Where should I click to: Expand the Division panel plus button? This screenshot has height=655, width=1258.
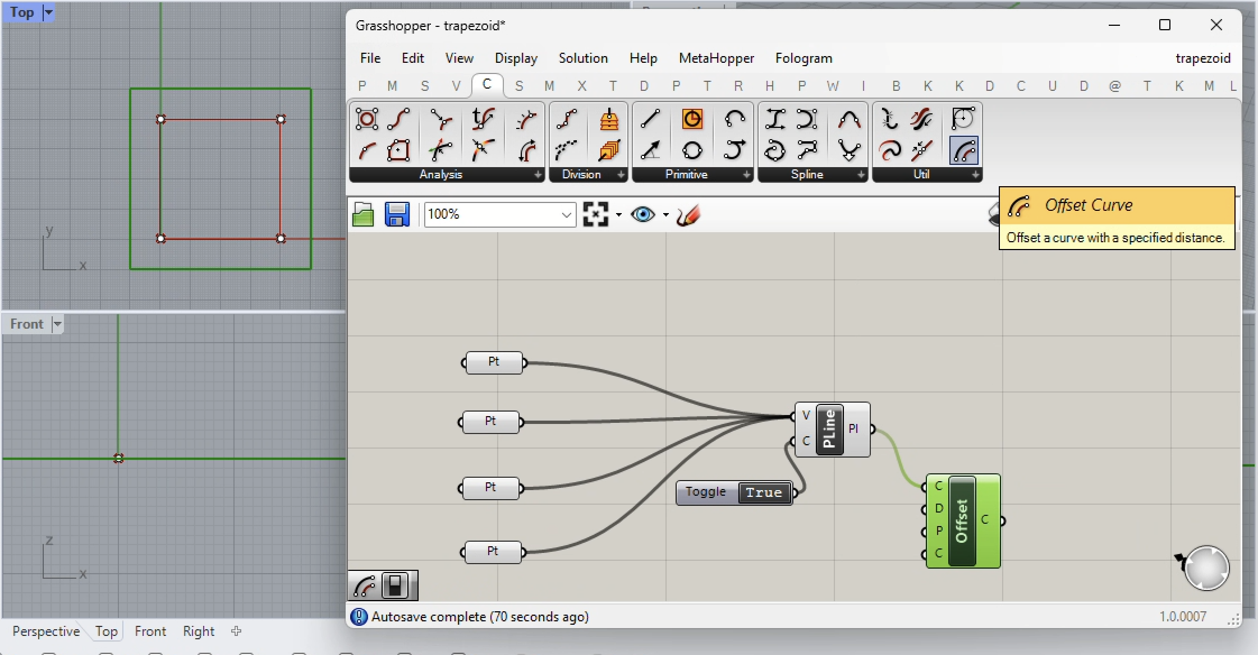[621, 175]
